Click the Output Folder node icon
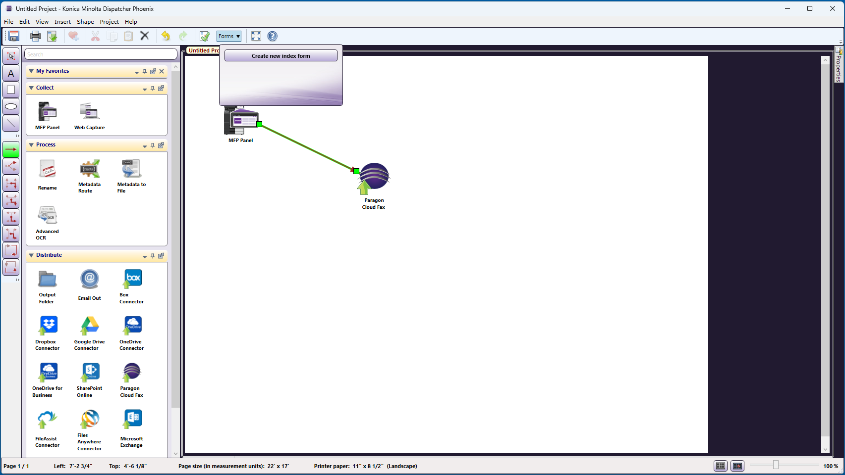The height and width of the screenshot is (475, 845). (48, 279)
